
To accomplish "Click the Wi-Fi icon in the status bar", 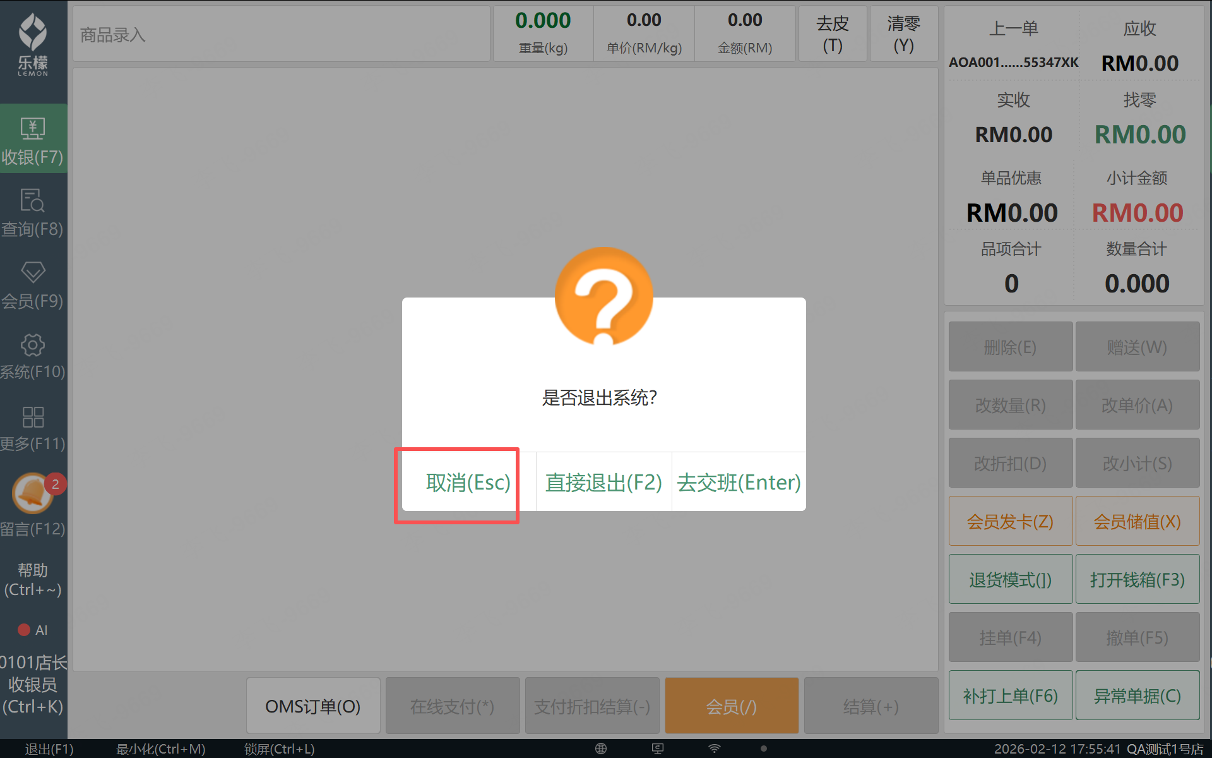I will tap(714, 749).
